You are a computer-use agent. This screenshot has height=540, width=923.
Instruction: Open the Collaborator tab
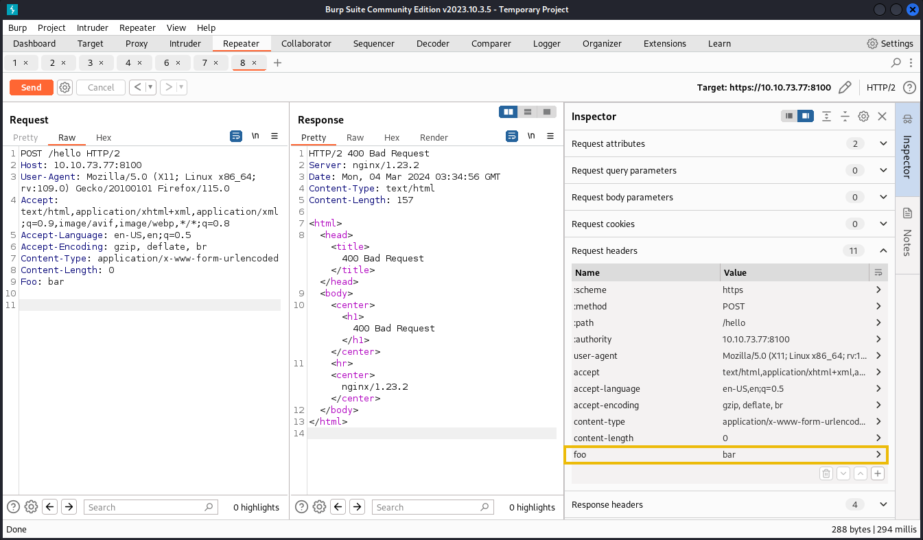(306, 43)
